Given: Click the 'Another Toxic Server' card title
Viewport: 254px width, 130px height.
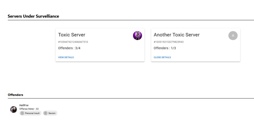Looking at the screenshot, I should 176,35.
